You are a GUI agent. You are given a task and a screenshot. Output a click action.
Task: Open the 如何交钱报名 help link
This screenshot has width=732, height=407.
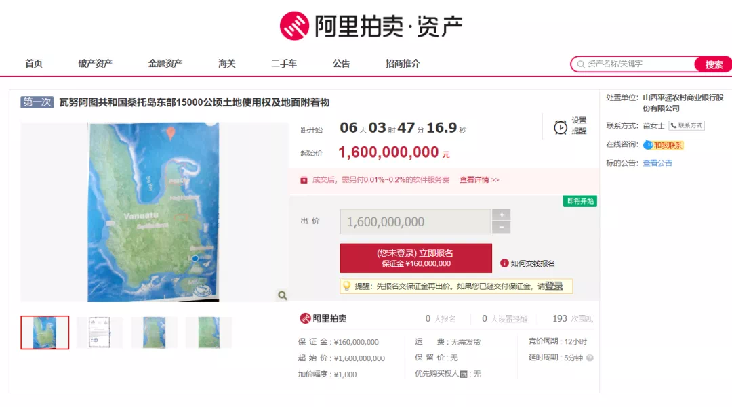tap(533, 263)
